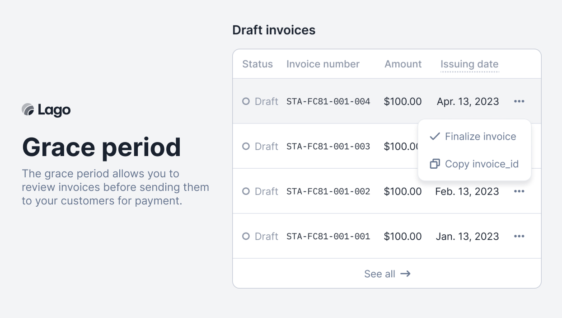Expand the actions dropdown on the Jan. 13 invoice

(x=519, y=236)
